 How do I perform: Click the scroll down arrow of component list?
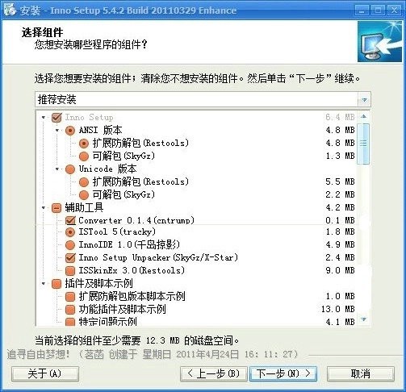tap(364, 319)
